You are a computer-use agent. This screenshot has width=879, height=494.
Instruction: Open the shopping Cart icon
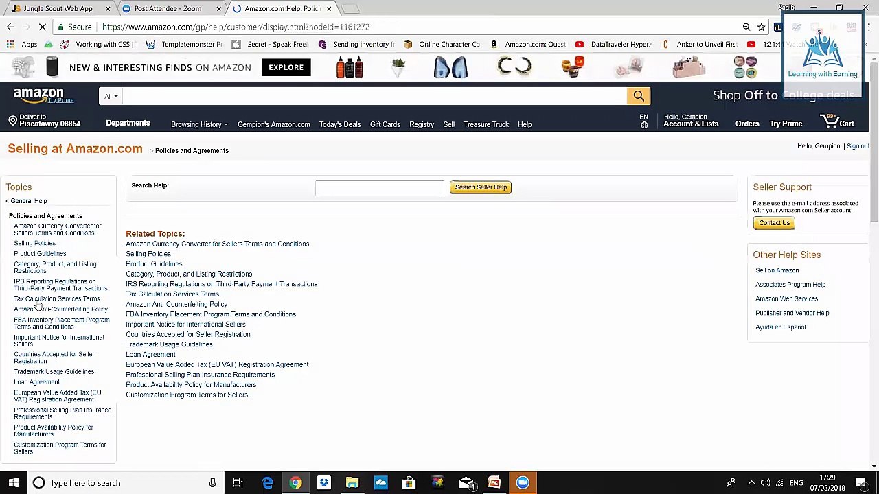[837, 123]
